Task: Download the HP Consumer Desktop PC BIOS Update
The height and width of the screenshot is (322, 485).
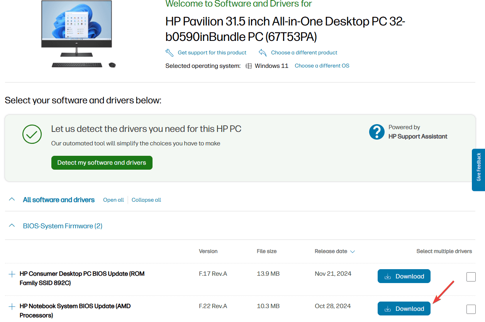Action: [404, 276]
